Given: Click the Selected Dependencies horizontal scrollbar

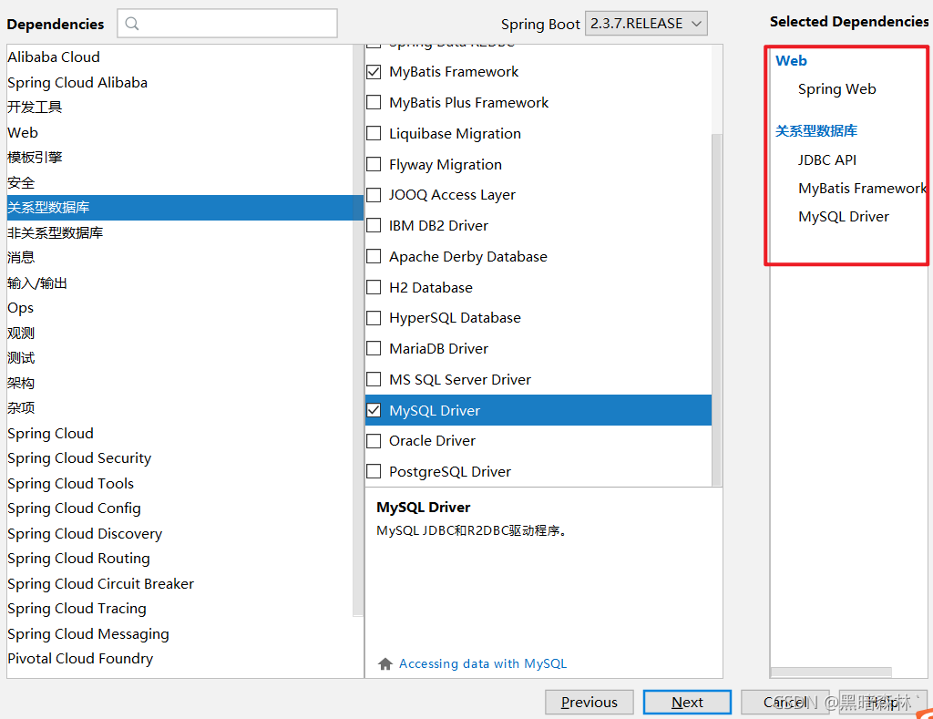Looking at the screenshot, I should [x=831, y=673].
